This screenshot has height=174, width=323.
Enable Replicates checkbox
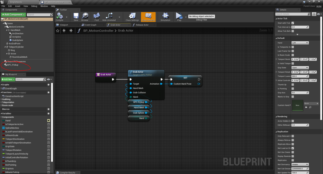click(x=293, y=160)
